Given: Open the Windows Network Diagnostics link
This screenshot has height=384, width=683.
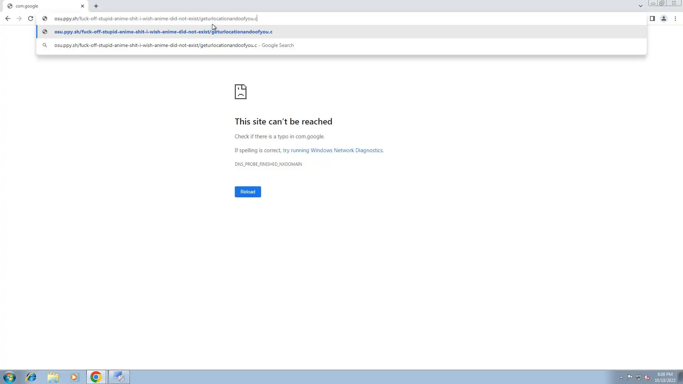Looking at the screenshot, I should tap(333, 150).
